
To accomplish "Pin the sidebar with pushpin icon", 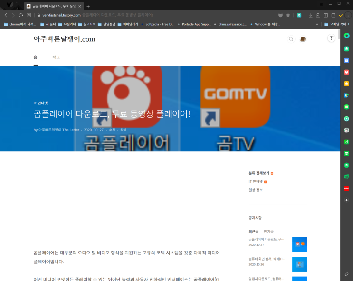I will pos(346,274).
